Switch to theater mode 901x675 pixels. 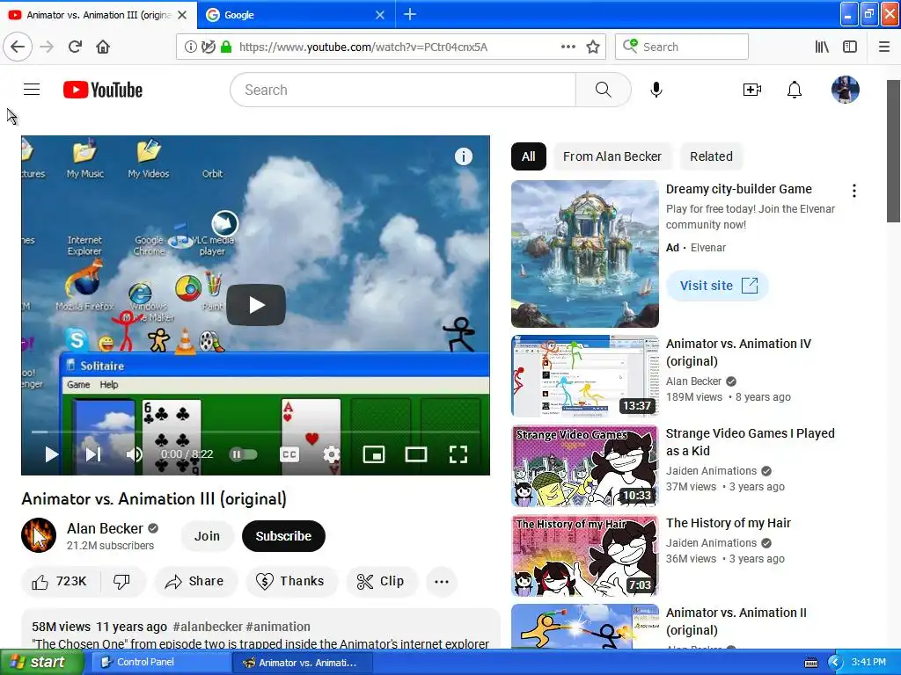[416, 454]
